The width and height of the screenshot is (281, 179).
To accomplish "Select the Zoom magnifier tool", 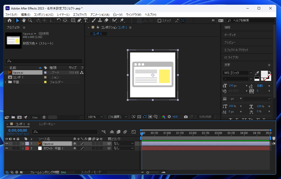I will (x=30, y=21).
